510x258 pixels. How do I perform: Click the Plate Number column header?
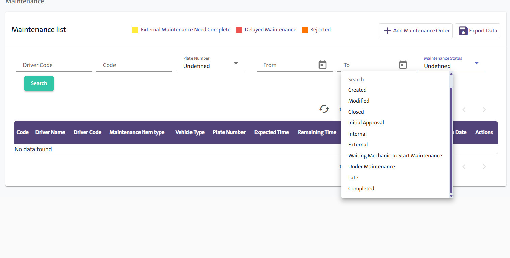(229, 132)
